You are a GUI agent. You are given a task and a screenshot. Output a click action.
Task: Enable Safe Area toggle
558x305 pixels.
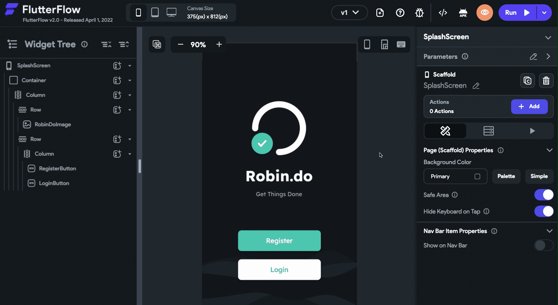click(544, 195)
